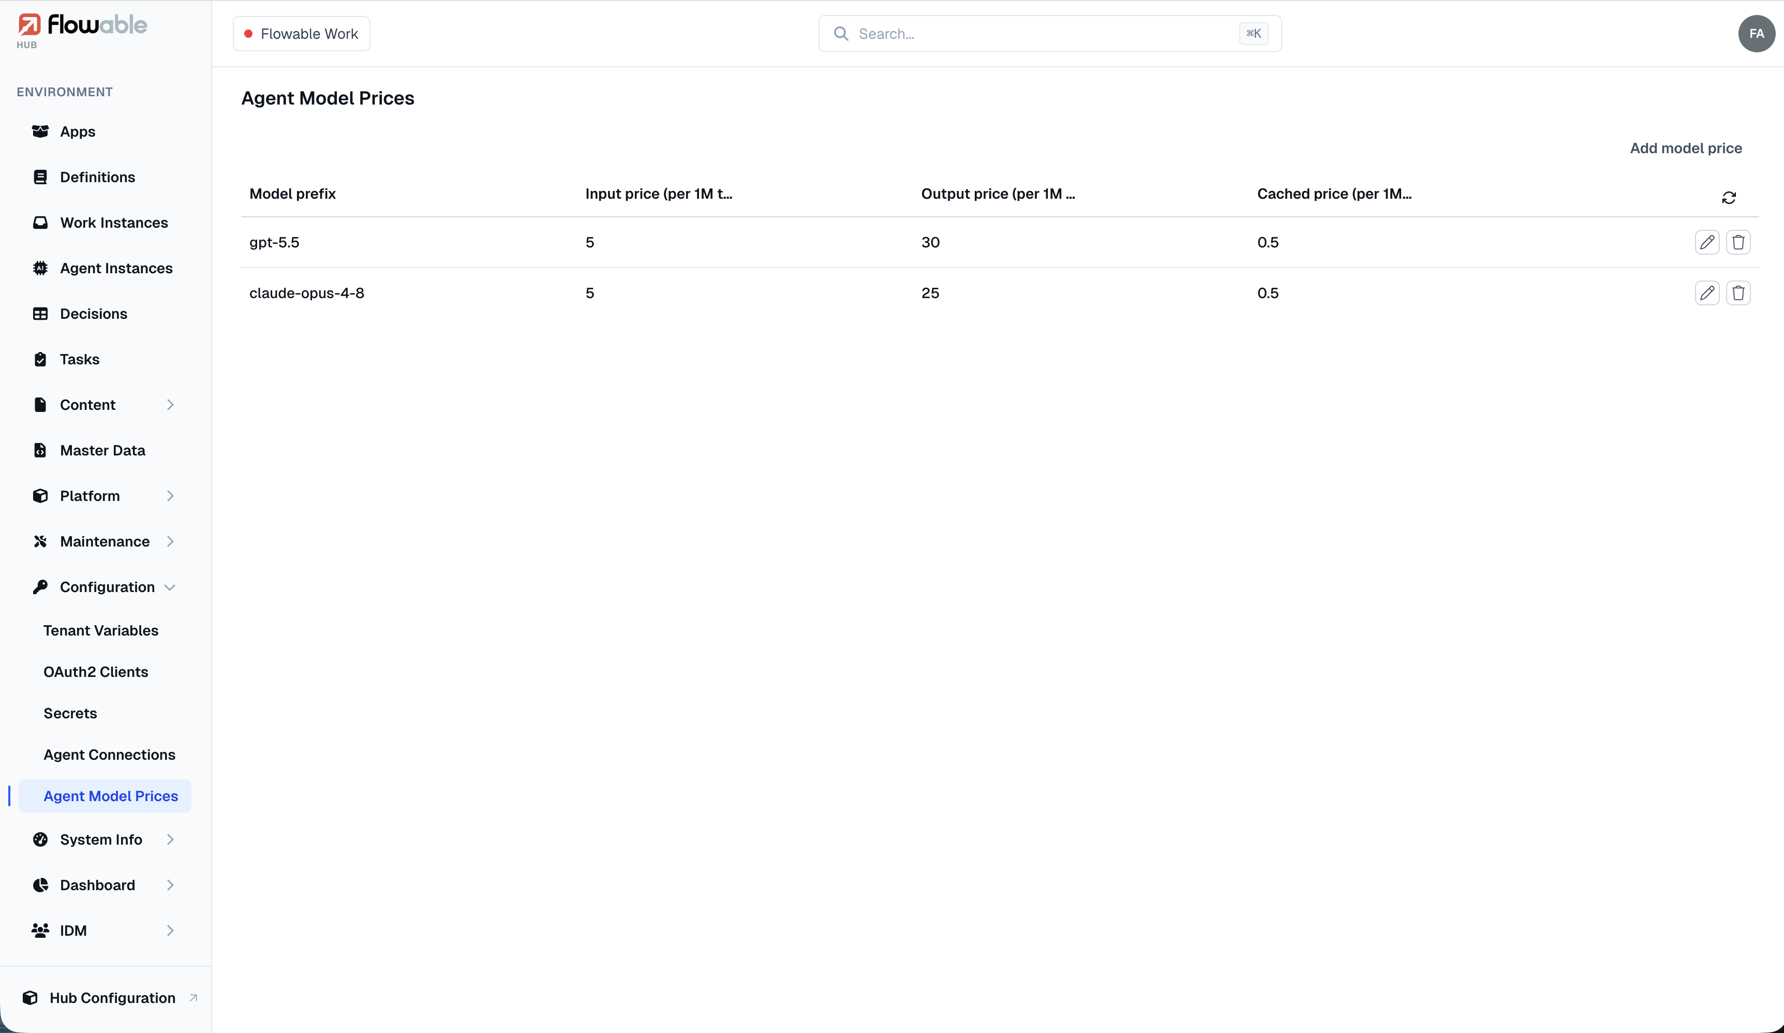Expand the Content submenu chevron
The height and width of the screenshot is (1033, 1784).
coord(170,405)
